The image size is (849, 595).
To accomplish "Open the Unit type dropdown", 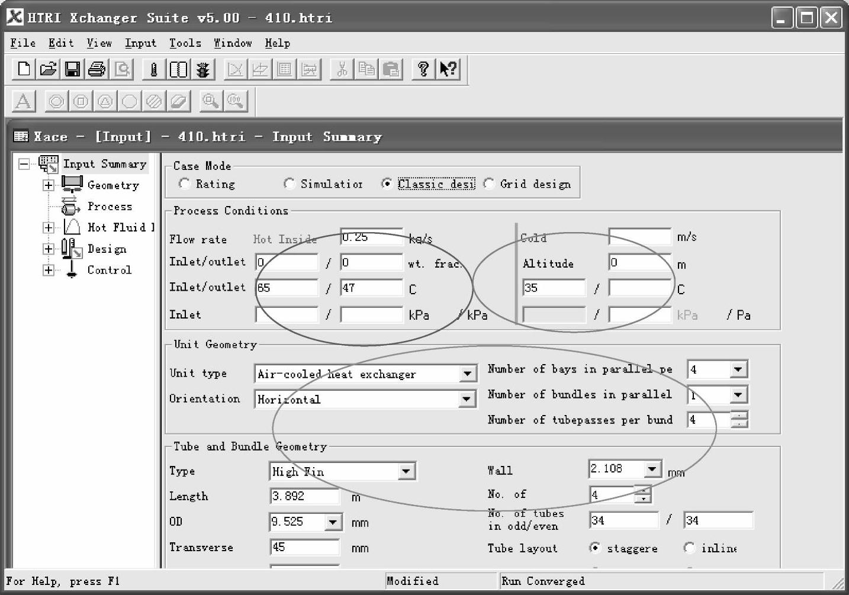I will 467,374.
